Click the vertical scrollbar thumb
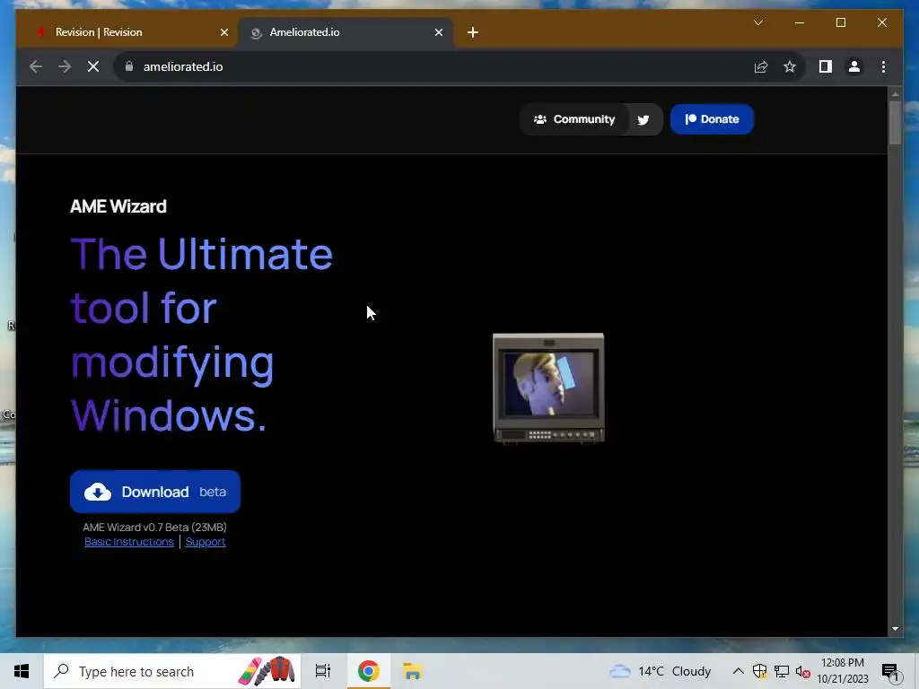The width and height of the screenshot is (919, 689). (895, 122)
